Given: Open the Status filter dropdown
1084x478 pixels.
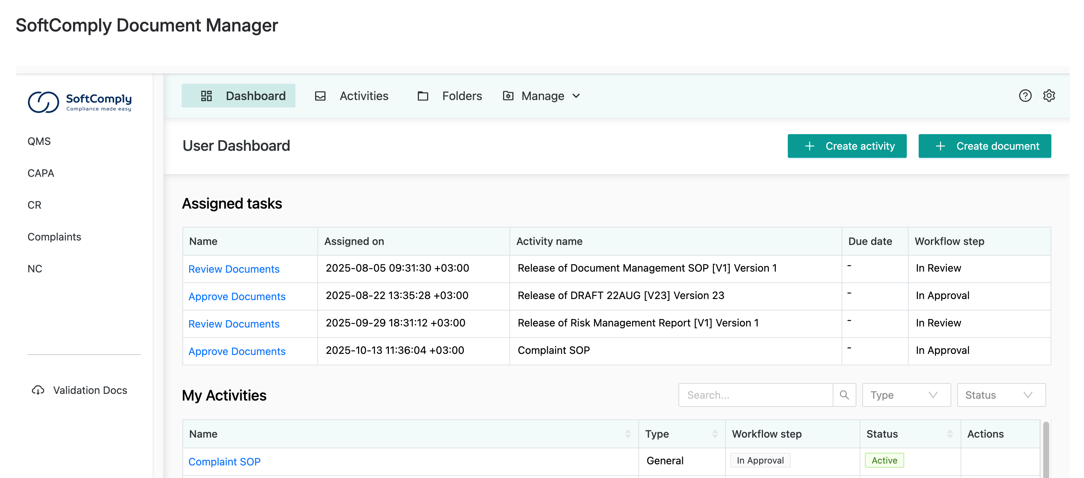Looking at the screenshot, I should coord(1001,395).
